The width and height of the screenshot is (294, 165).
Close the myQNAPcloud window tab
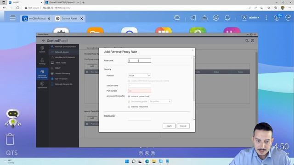(x=49, y=18)
